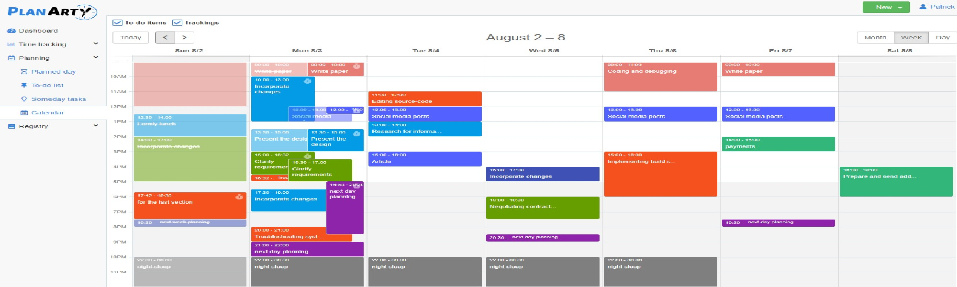
Task: Click the To-do list pin icon
Action: pos(24,86)
